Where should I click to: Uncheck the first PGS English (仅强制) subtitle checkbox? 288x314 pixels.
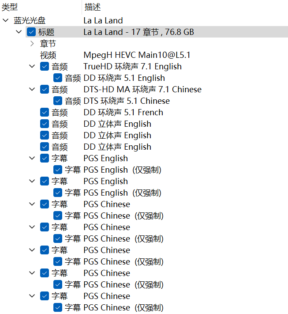click(58, 170)
